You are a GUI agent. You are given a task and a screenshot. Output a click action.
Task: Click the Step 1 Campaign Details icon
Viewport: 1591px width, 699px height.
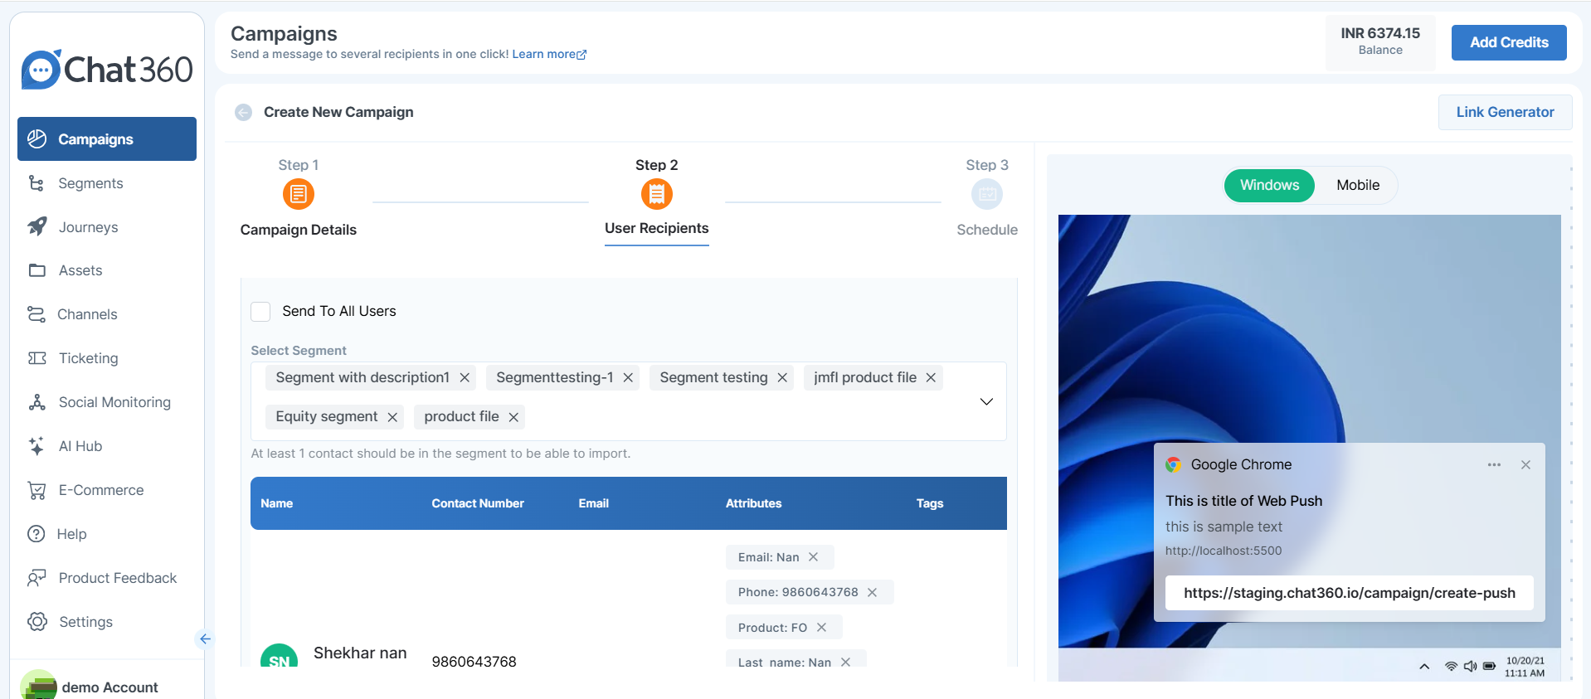[299, 194]
